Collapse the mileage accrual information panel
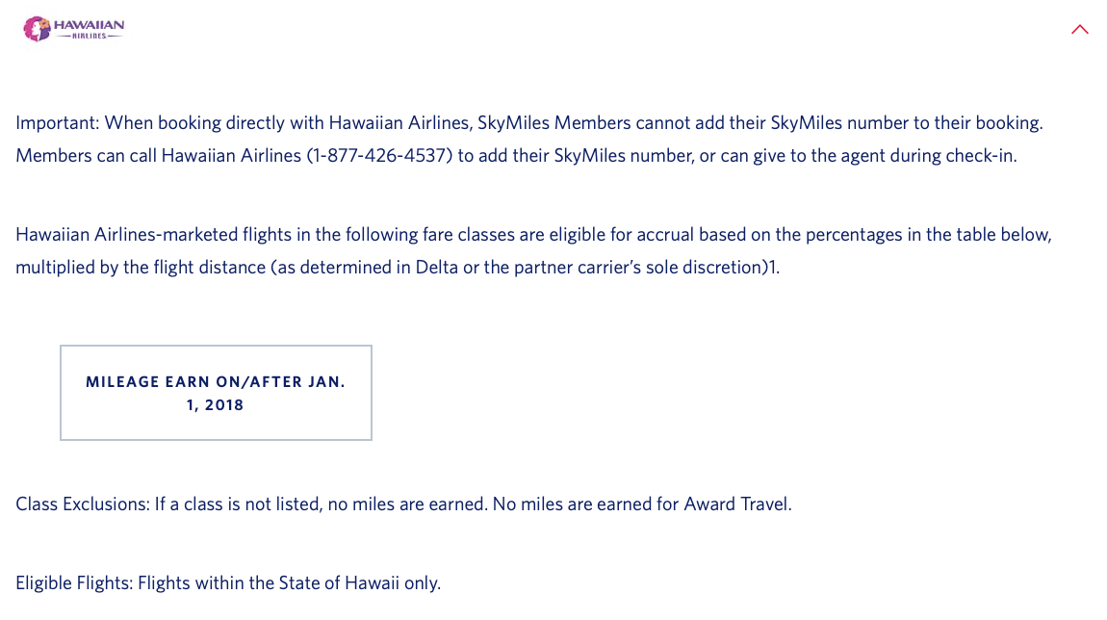Screen dimensions: 1107x620 tap(1079, 29)
